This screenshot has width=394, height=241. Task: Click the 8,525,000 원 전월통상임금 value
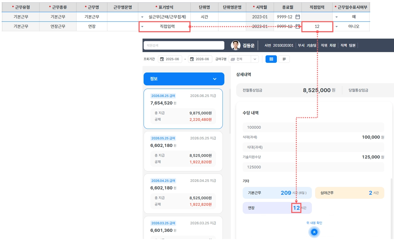click(x=319, y=90)
